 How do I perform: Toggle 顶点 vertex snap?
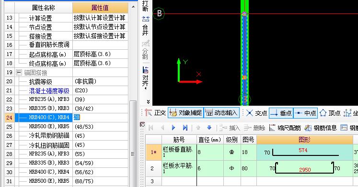point(330,113)
